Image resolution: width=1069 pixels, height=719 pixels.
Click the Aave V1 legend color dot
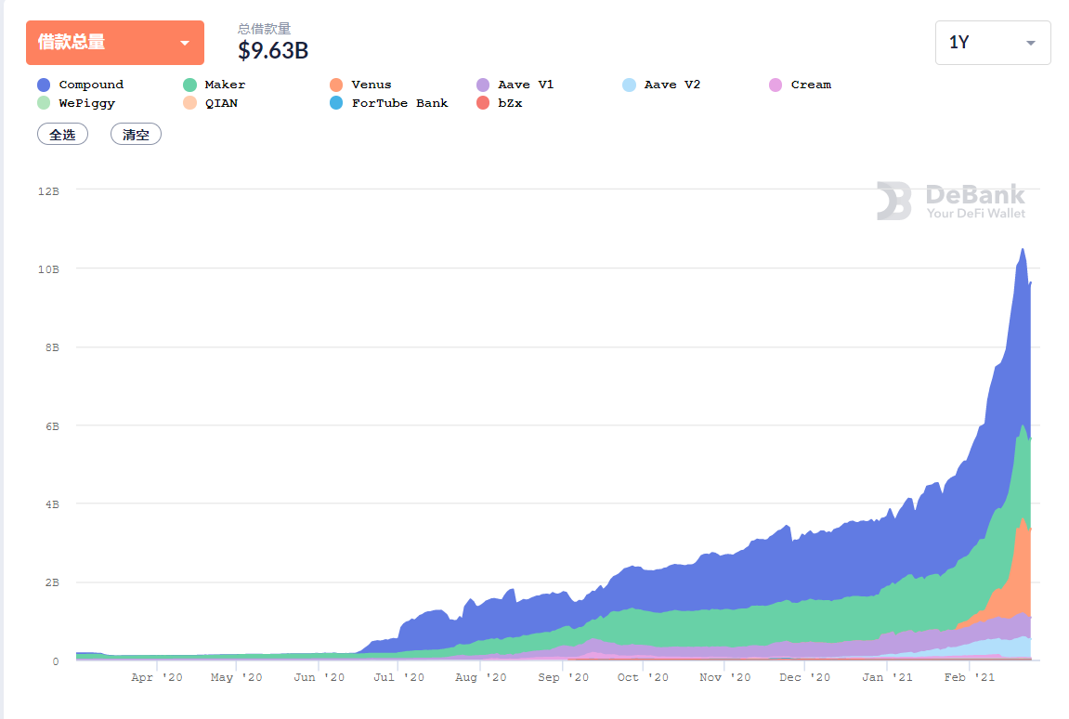tap(483, 85)
